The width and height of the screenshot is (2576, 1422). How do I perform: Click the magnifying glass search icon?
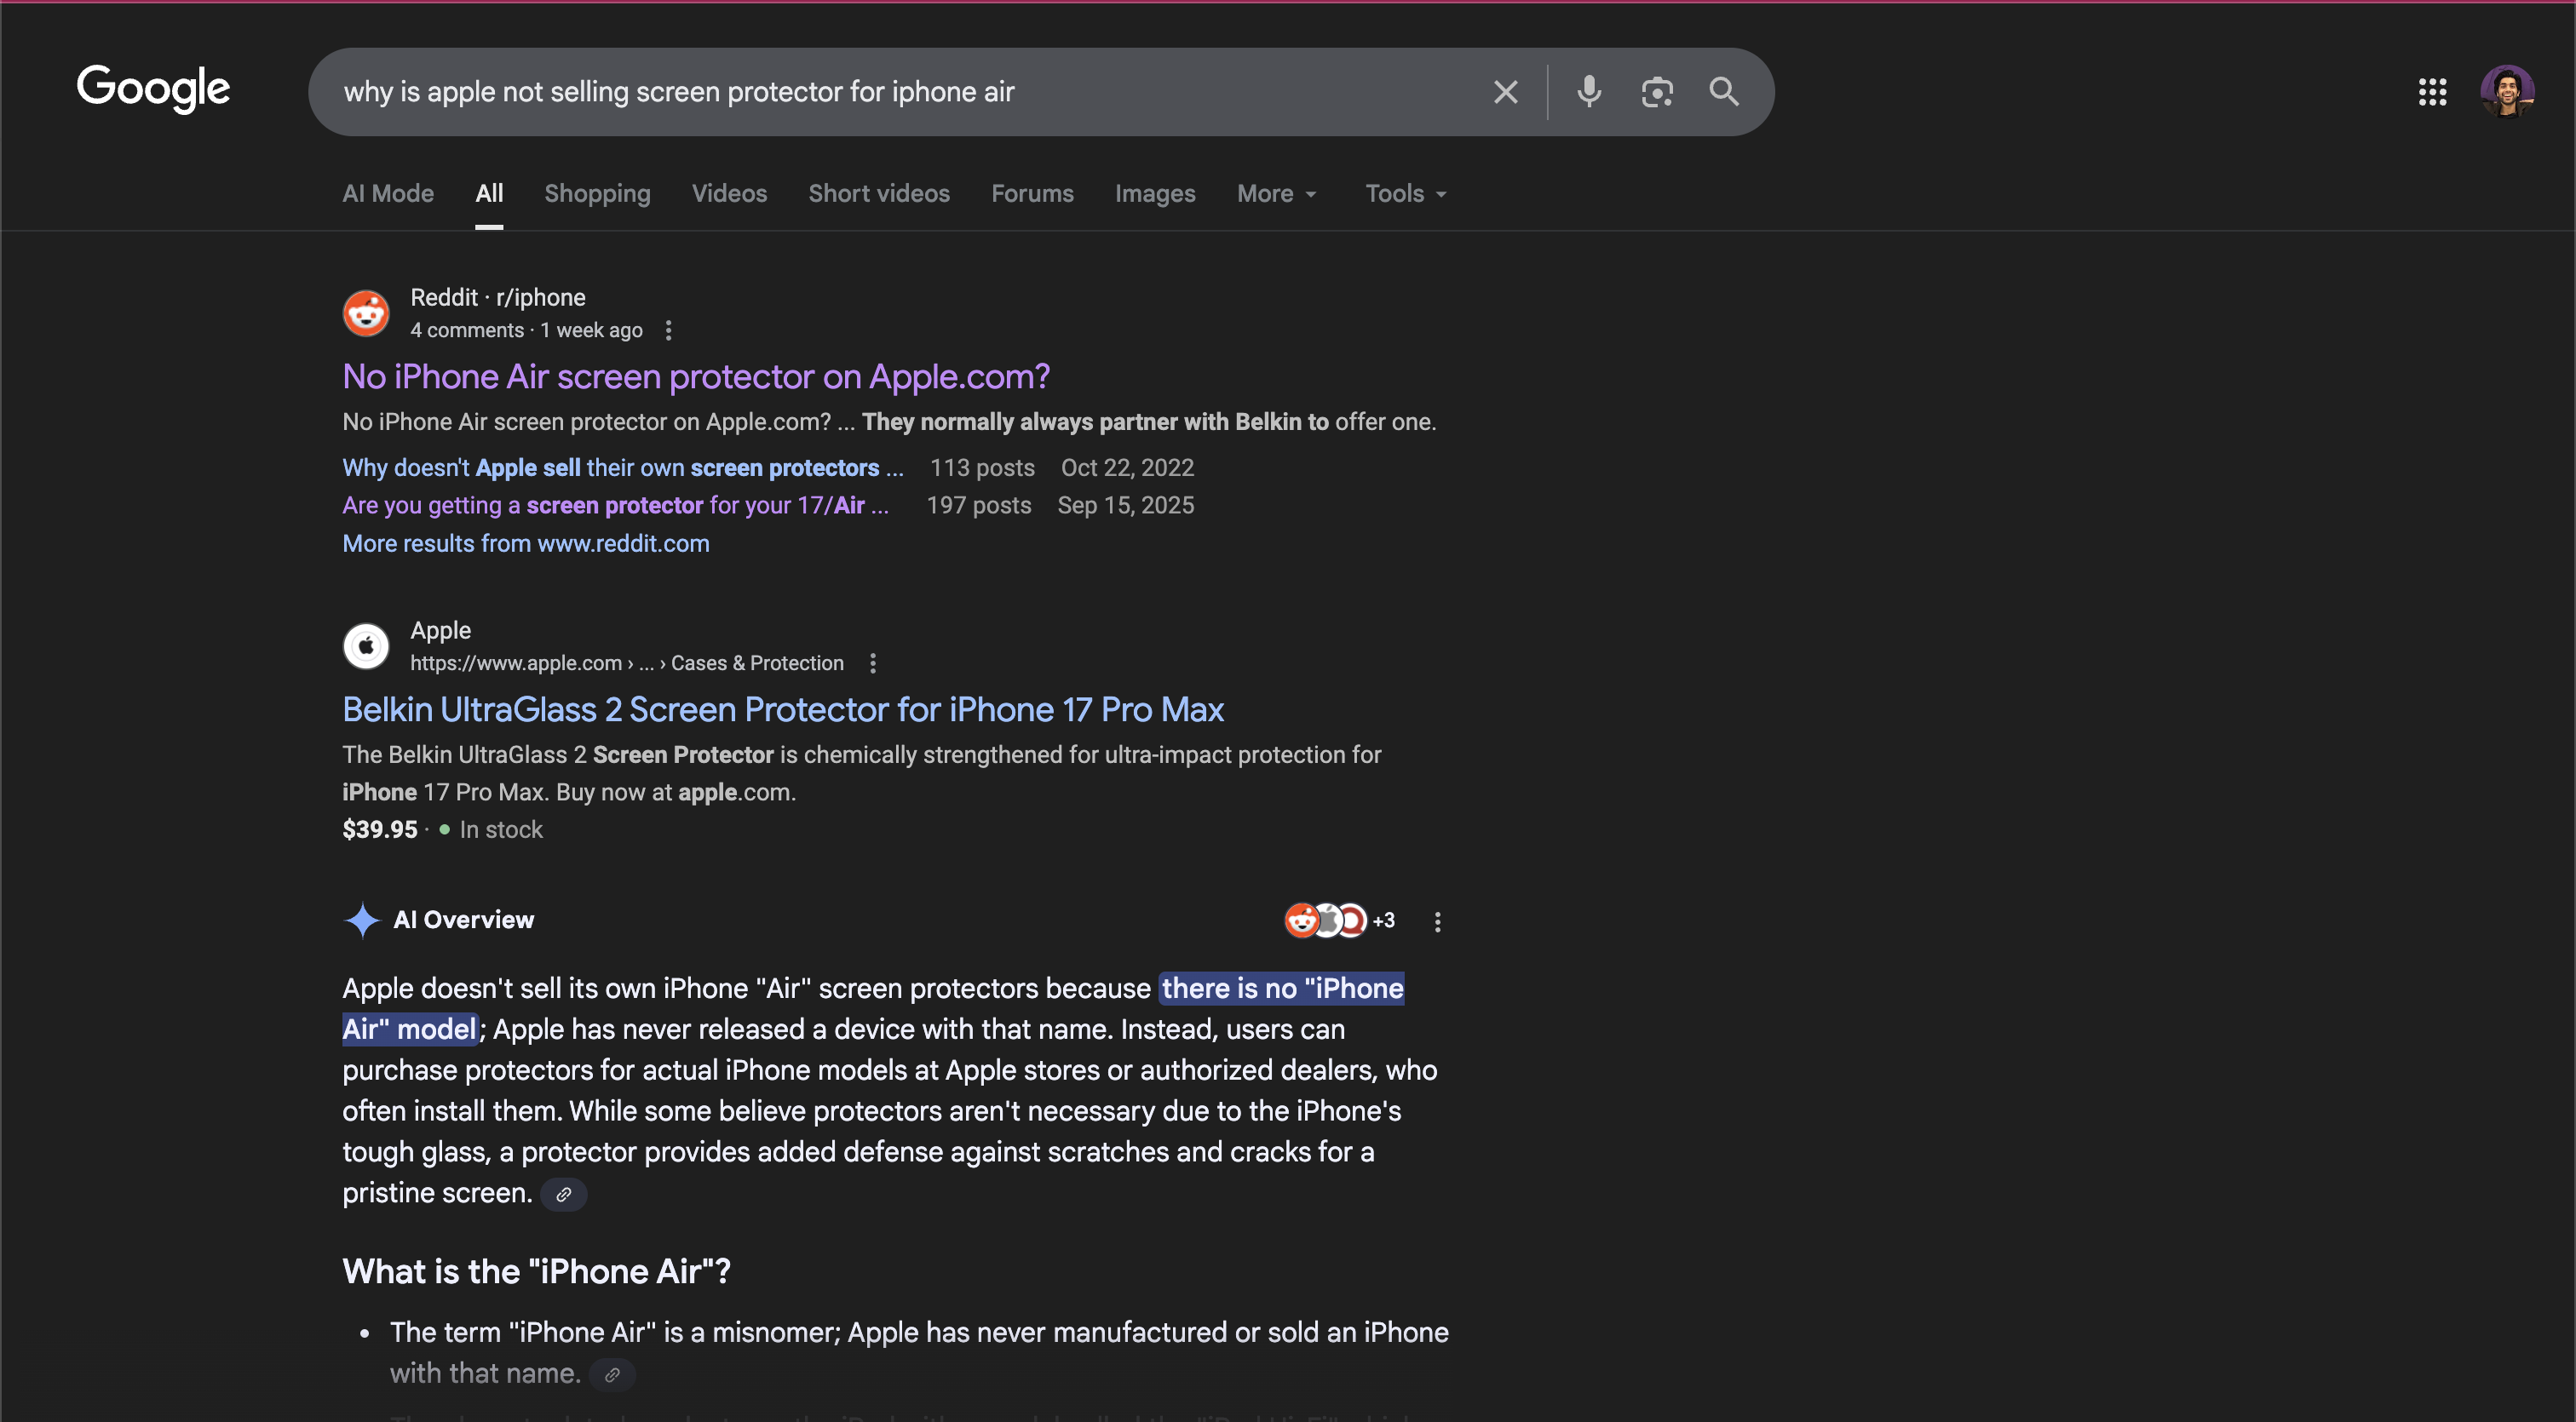[x=1724, y=92]
